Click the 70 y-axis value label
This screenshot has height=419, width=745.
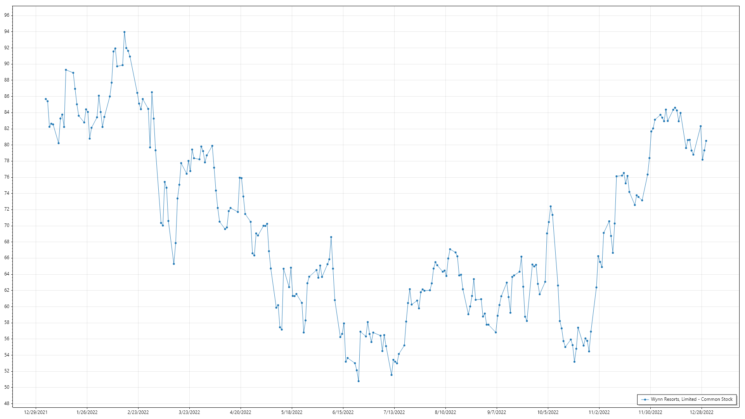click(7, 225)
